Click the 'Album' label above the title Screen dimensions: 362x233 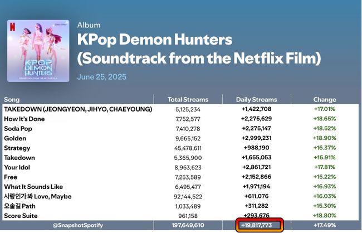[89, 25]
